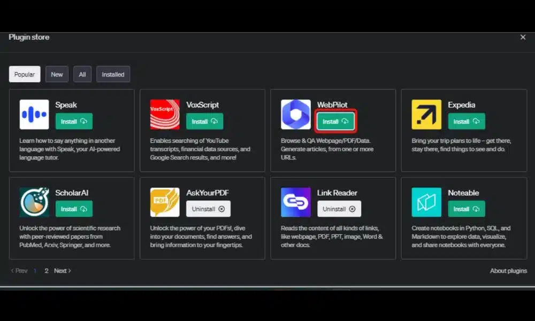Open the About plugins link
This screenshot has width=535, height=321.
[x=508, y=271]
